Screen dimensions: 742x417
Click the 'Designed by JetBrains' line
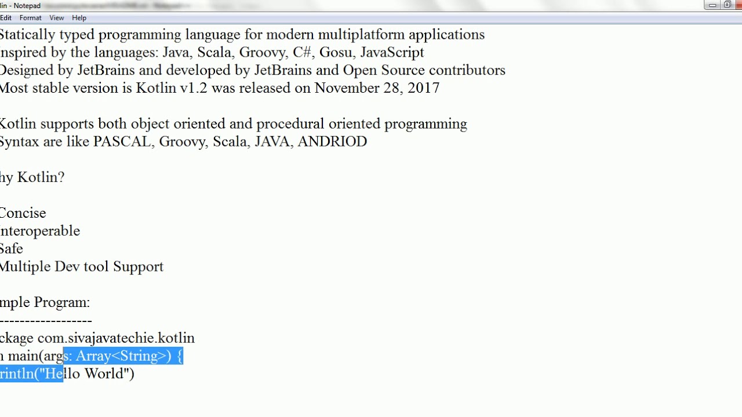click(x=253, y=71)
